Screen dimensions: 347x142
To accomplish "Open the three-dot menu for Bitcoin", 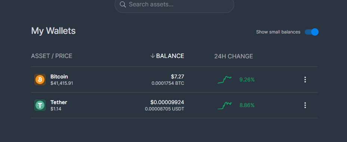I will [x=305, y=80].
